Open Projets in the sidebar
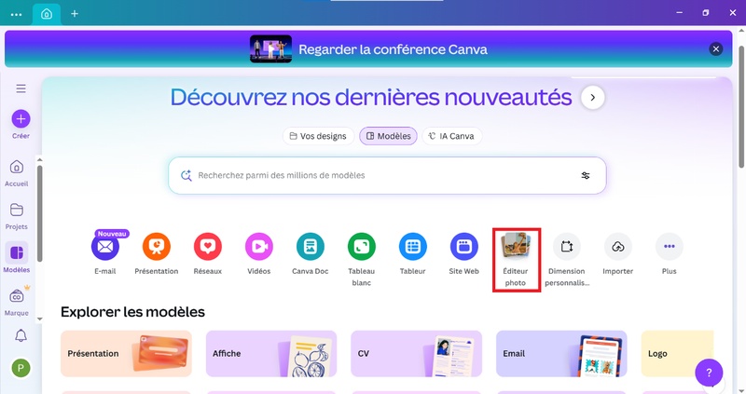Viewport: 746px width, 394px height. point(17,216)
